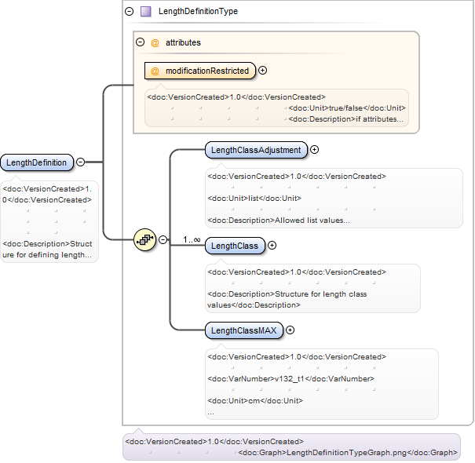Click the orange @ attributes icon
This screenshot has width=475, height=463.
[155, 42]
